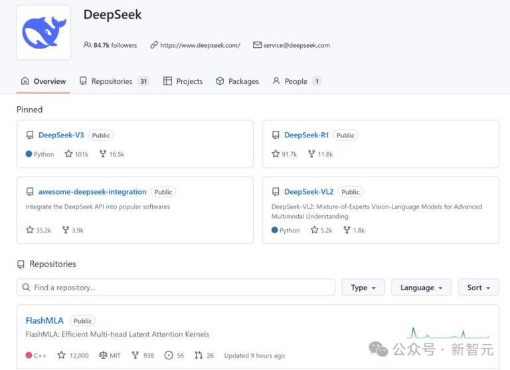Screen dimensions: 510x370
Task: Open the FlashMLA repository
Action: tap(44, 321)
